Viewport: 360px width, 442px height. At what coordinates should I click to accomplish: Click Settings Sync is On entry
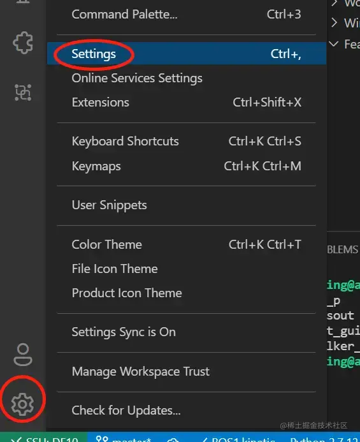pyautogui.click(x=187, y=332)
